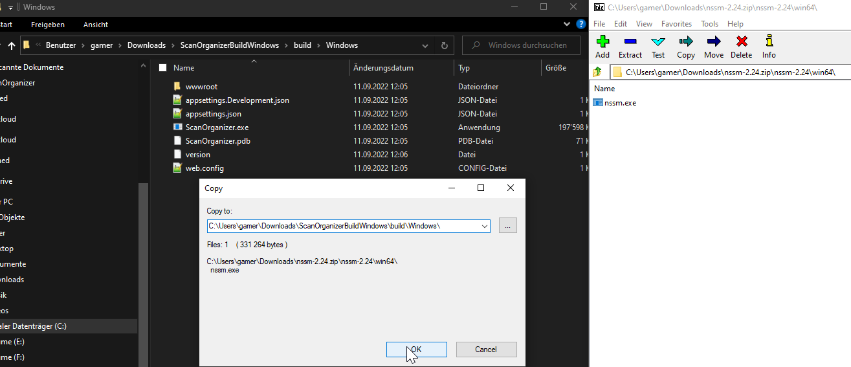Select the appsettings.json file icon
This screenshot has width=851, height=367.
(x=177, y=114)
